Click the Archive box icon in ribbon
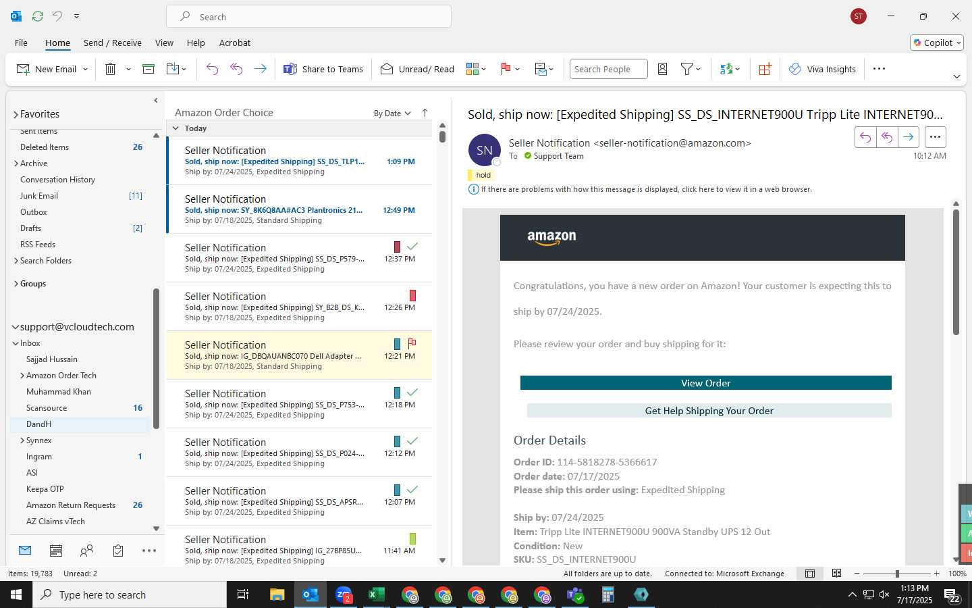Viewport: 972px width, 608px height. pyautogui.click(x=148, y=69)
